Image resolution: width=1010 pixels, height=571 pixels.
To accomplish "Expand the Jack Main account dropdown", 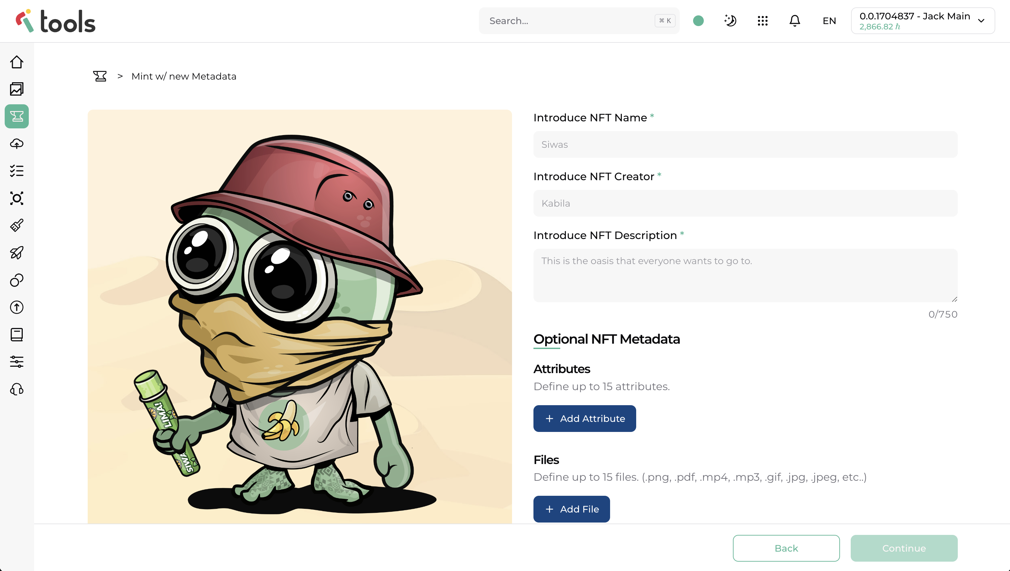I will click(922, 20).
